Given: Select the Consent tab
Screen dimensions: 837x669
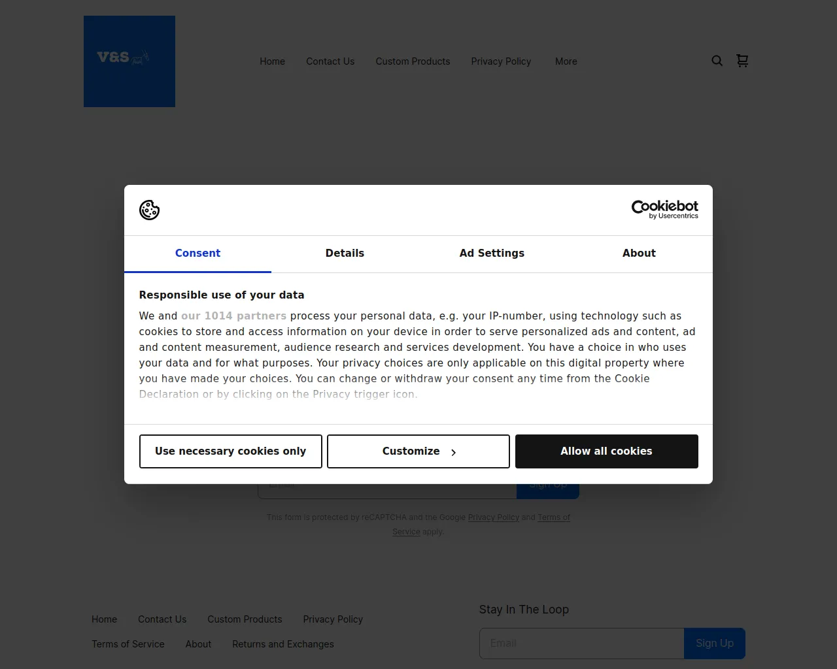Looking at the screenshot, I should (197, 253).
